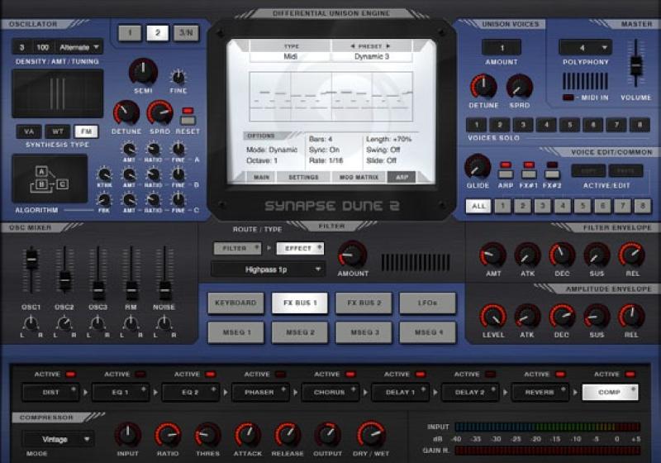Switch to oscillator 3/N
This screenshot has height=463, width=661.
[x=186, y=33]
